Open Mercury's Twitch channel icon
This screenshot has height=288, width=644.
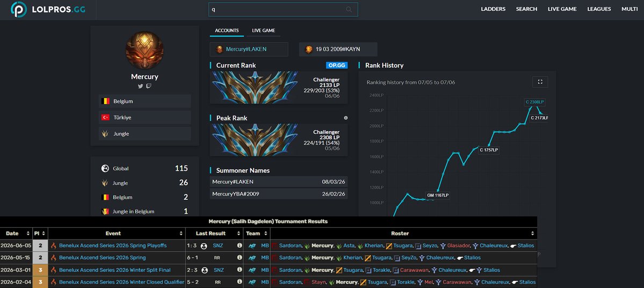tap(149, 87)
